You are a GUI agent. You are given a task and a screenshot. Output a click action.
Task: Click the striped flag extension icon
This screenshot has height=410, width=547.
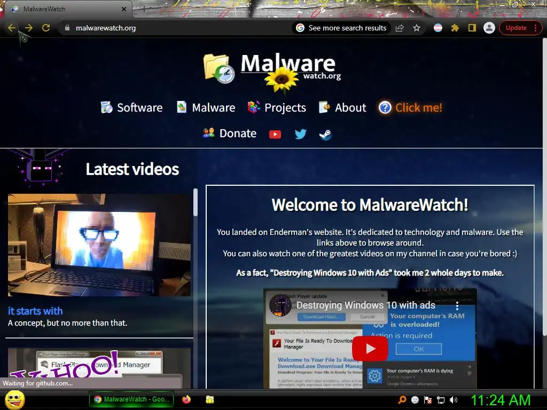tap(438, 28)
